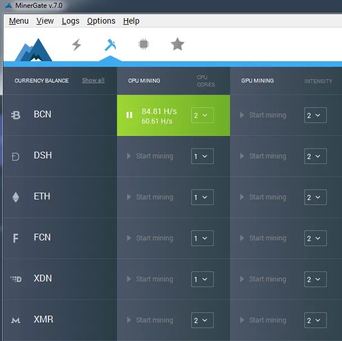This screenshot has height=341, width=342.
Task: Open the chip benchmark tab
Action: (144, 44)
